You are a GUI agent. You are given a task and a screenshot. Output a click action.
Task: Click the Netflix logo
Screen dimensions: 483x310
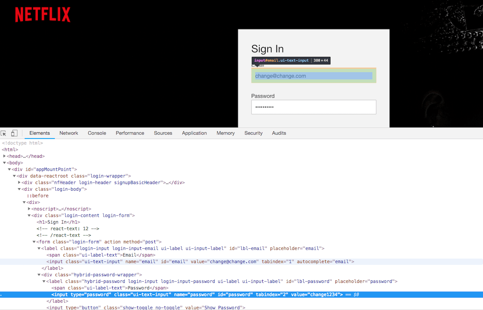tap(43, 15)
